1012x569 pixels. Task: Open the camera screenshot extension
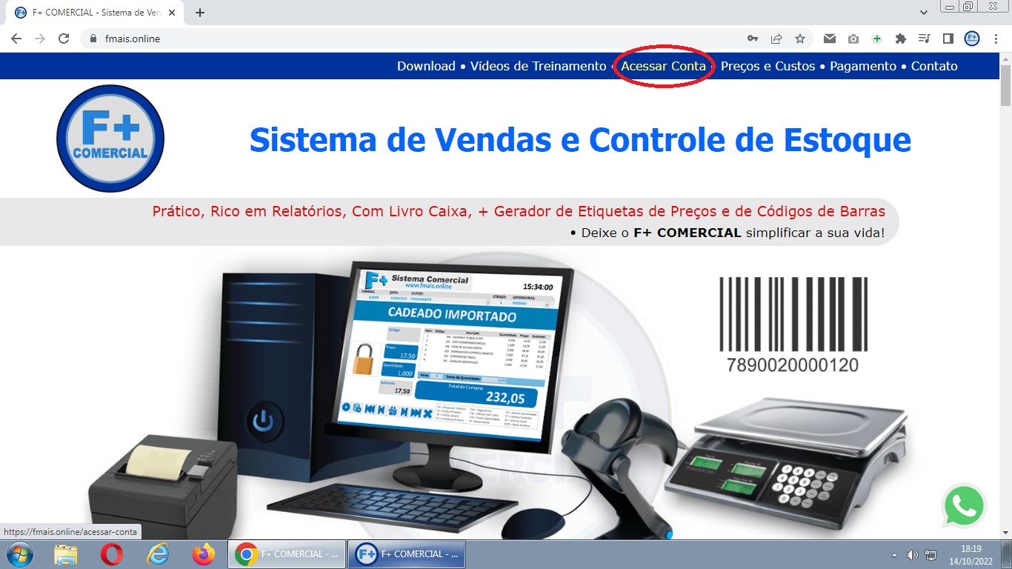click(853, 39)
